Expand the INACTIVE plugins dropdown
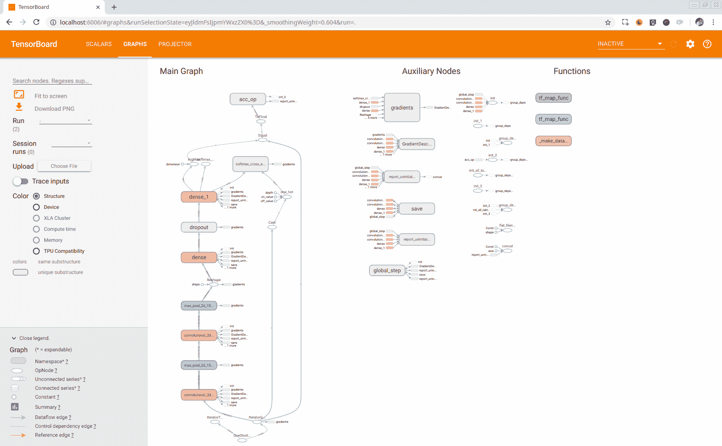722x446 pixels. 630,44
